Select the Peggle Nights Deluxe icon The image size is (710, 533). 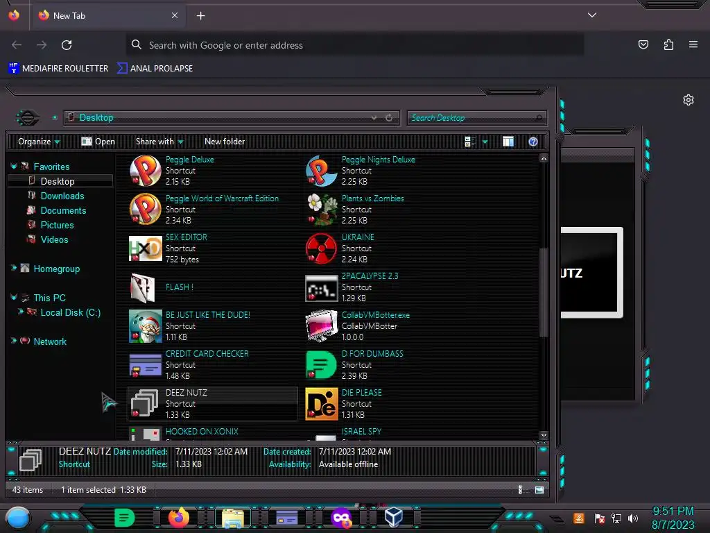[x=322, y=171]
